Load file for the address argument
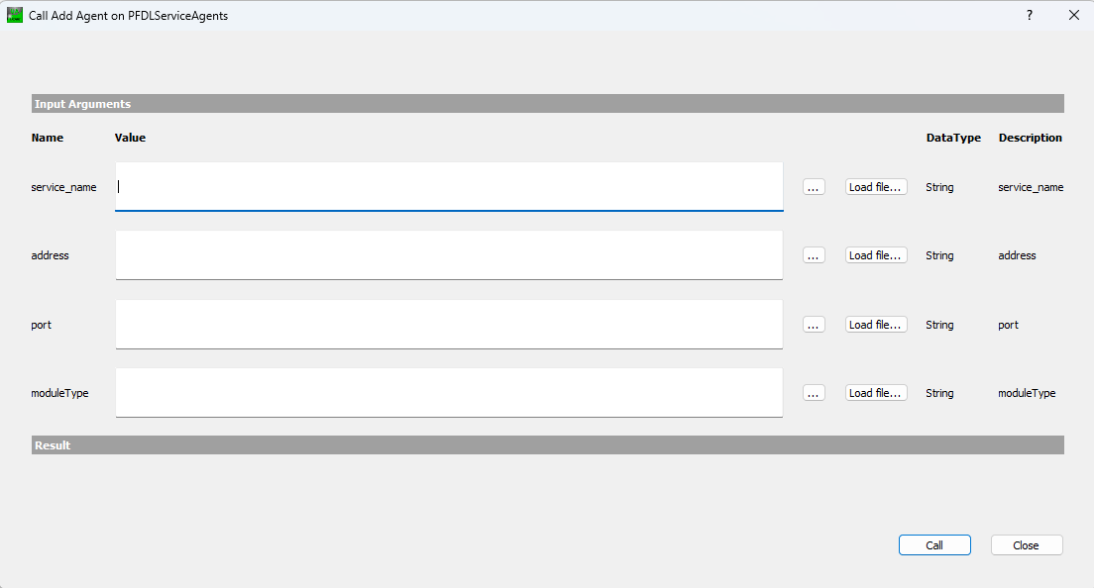1094x588 pixels. [x=876, y=255]
